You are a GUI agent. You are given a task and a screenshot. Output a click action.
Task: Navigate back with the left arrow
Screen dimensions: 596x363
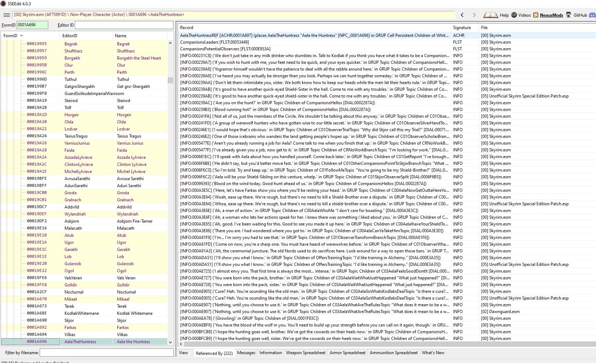coord(462,15)
